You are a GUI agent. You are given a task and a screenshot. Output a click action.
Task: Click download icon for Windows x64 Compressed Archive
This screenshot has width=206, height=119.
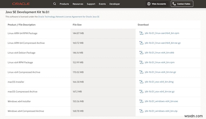(141, 111)
